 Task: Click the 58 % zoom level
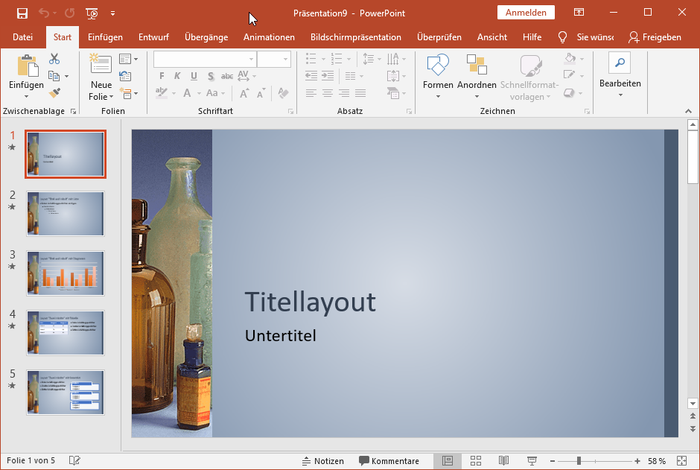click(657, 461)
